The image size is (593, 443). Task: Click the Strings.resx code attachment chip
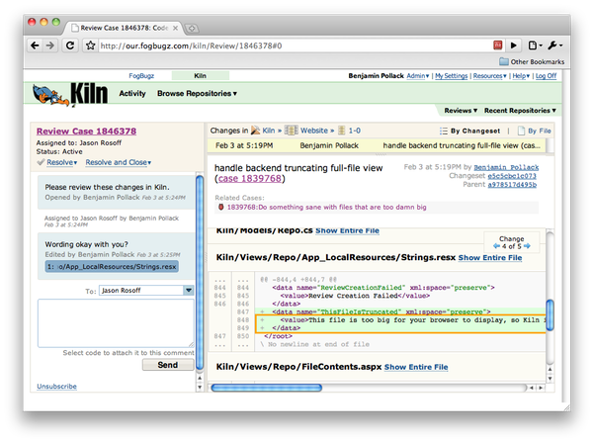pyautogui.click(x=112, y=266)
